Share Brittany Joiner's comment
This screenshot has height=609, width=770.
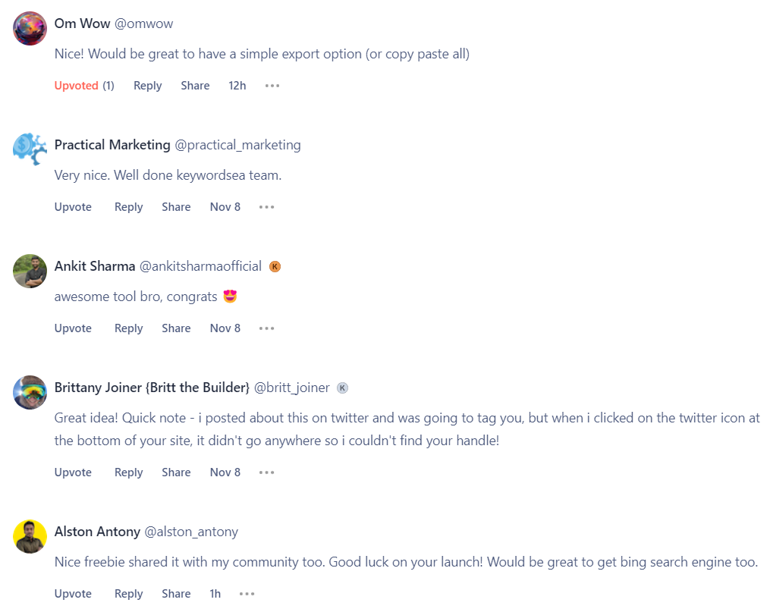pyautogui.click(x=176, y=472)
